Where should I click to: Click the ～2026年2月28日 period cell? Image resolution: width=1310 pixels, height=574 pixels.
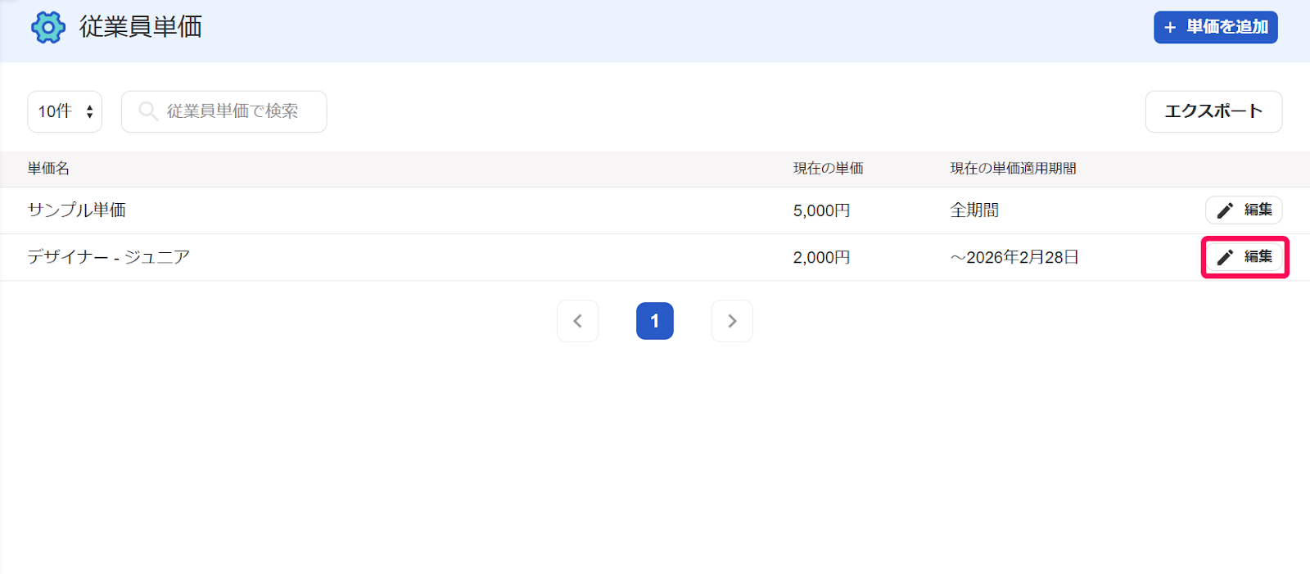click(1014, 257)
